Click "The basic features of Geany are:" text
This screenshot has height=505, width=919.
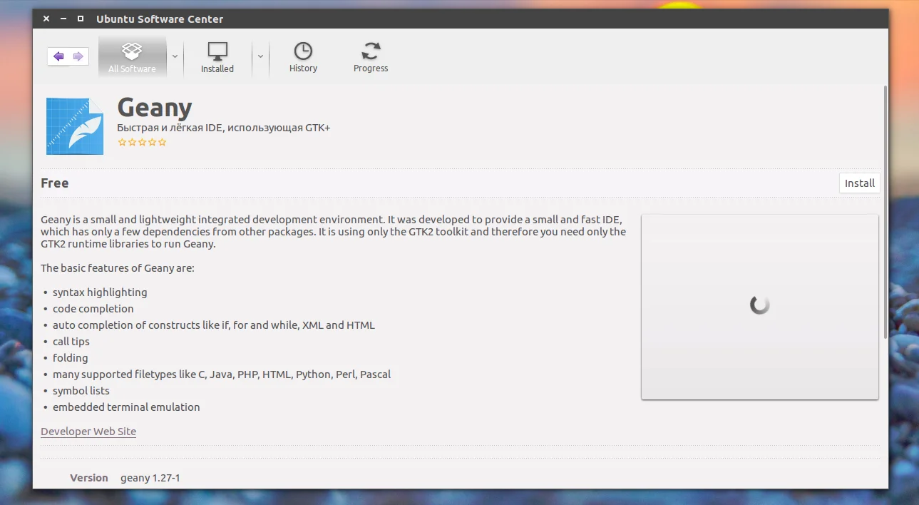118,268
